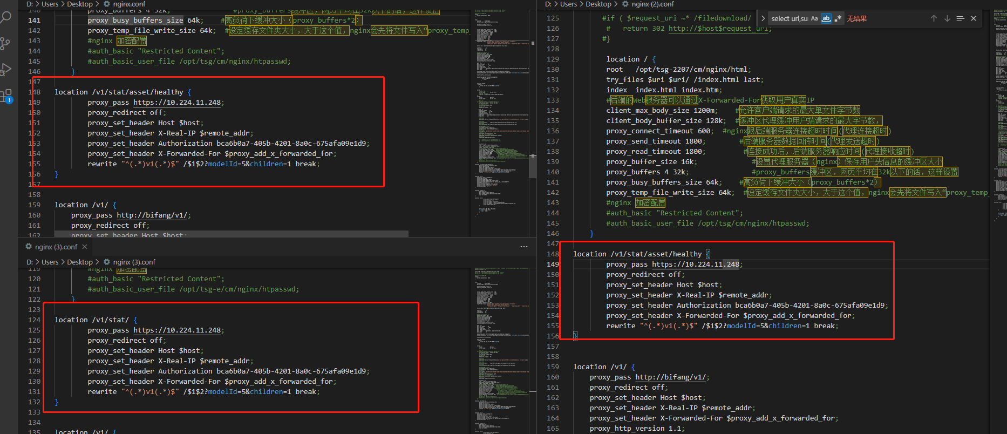Go to next match in find widget

tap(947, 18)
